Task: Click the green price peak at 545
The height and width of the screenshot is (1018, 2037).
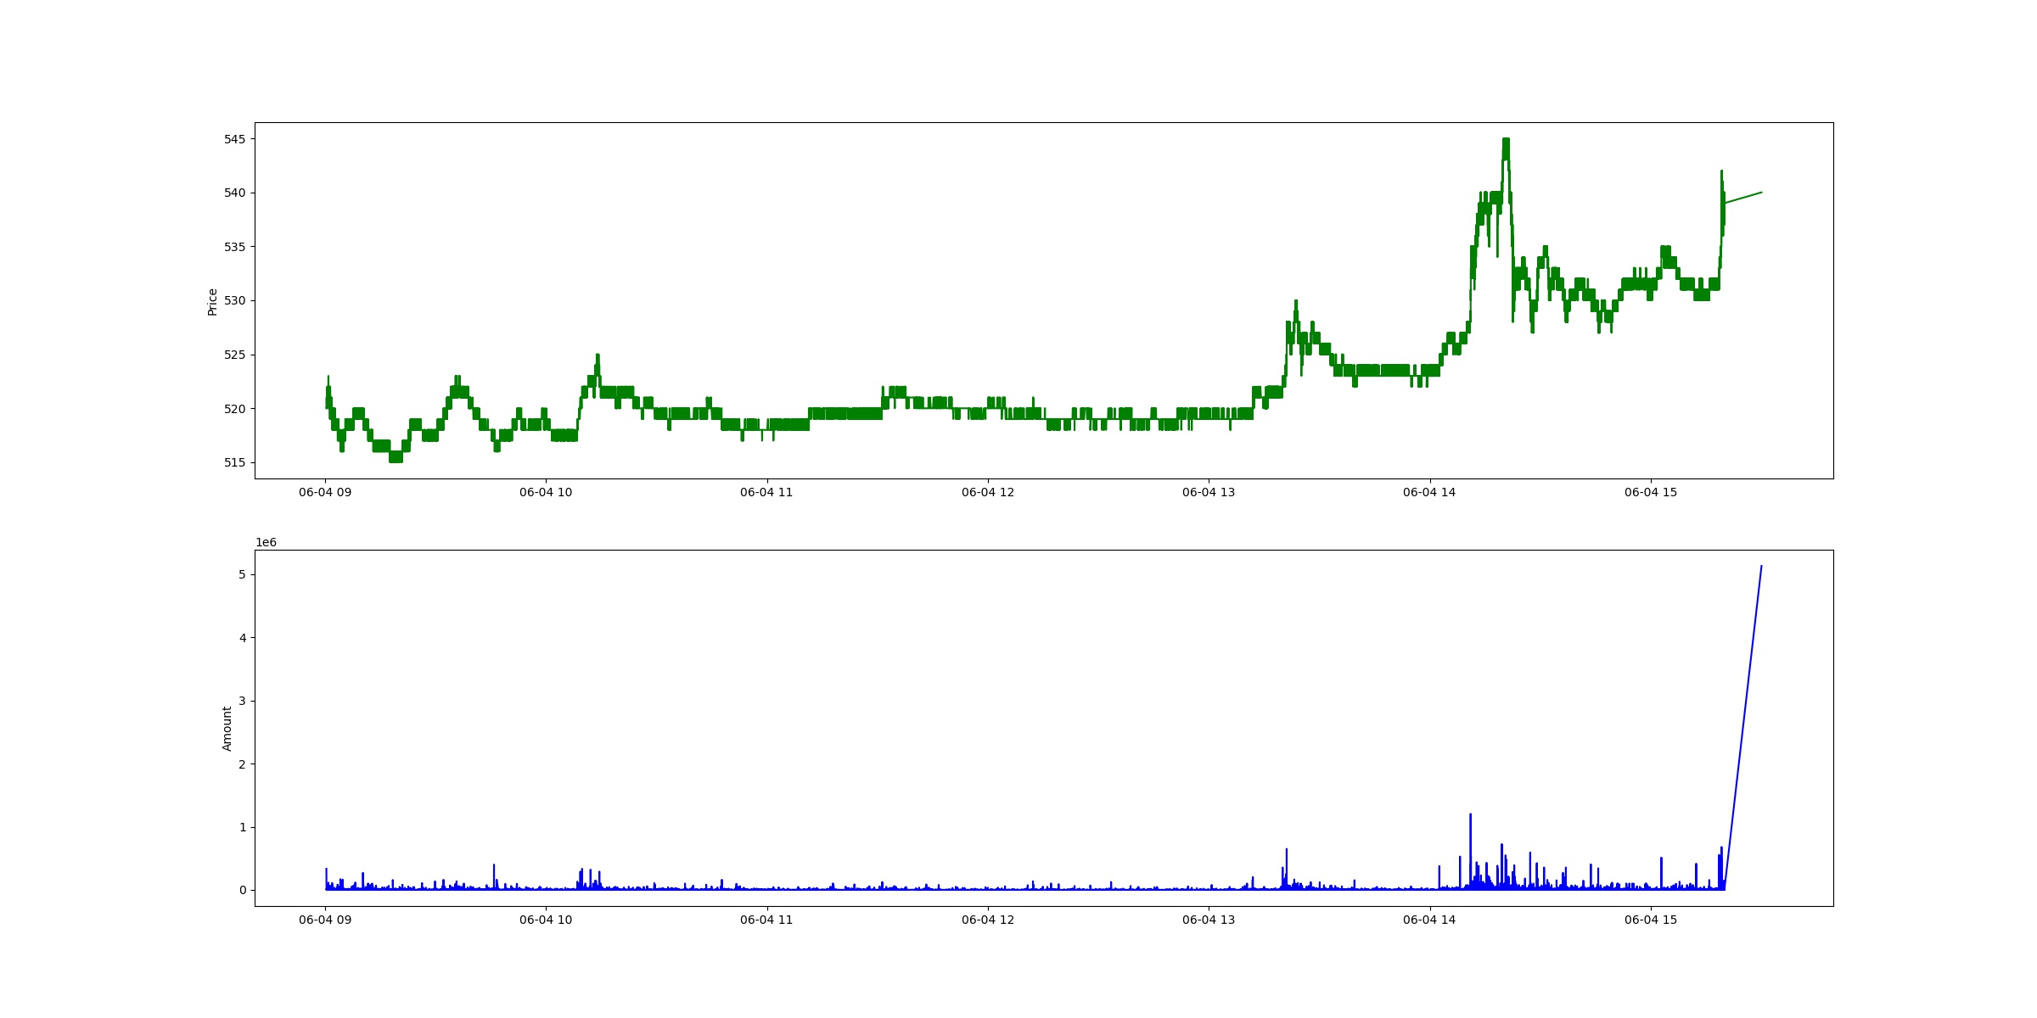Action: [1506, 140]
